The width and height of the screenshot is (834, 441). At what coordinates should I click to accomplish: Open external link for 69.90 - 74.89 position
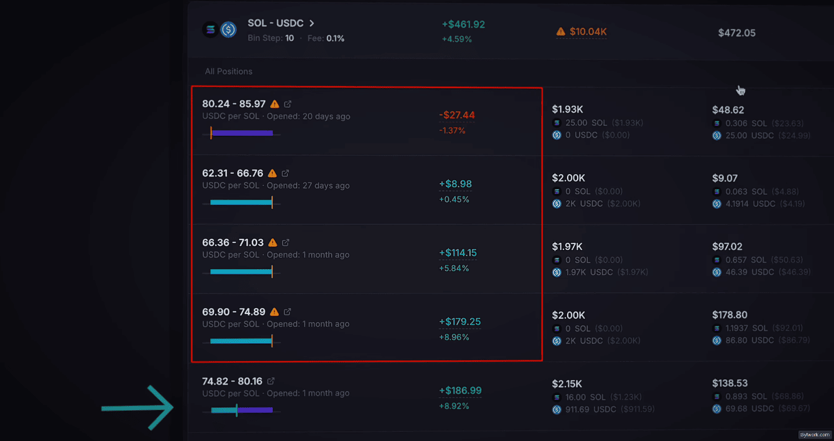click(x=287, y=312)
